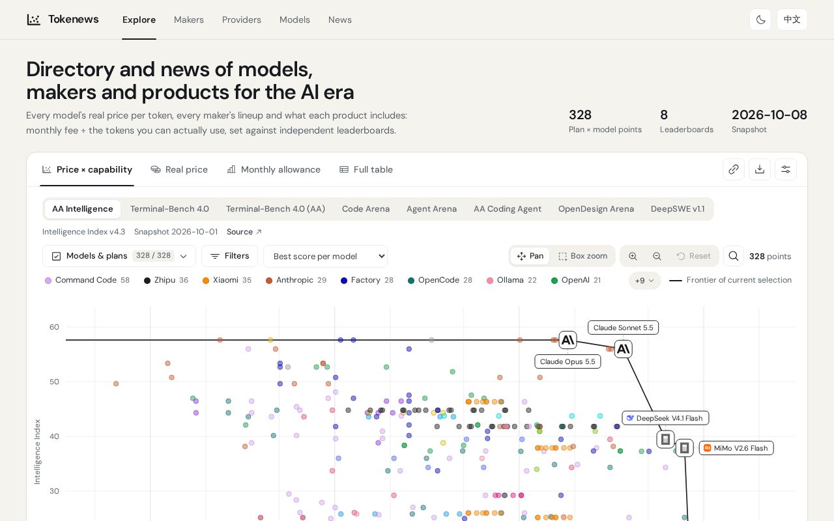Toggle Command Code legend series

87,280
